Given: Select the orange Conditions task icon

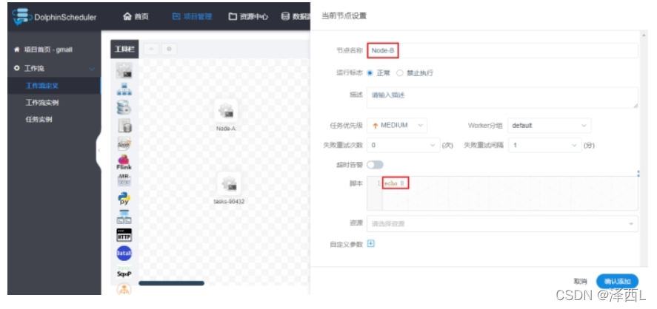Looking at the screenshot, I should click(124, 289).
